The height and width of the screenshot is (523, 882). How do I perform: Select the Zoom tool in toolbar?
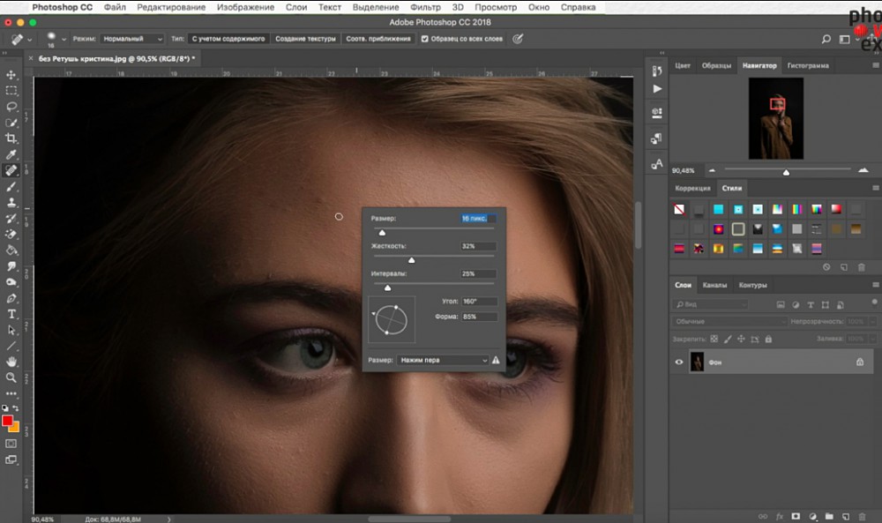tap(11, 377)
